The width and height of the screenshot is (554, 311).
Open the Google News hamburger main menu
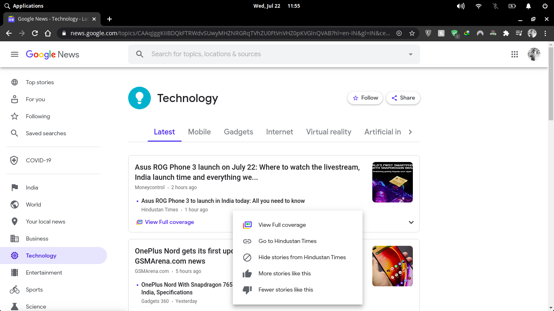pyautogui.click(x=15, y=54)
